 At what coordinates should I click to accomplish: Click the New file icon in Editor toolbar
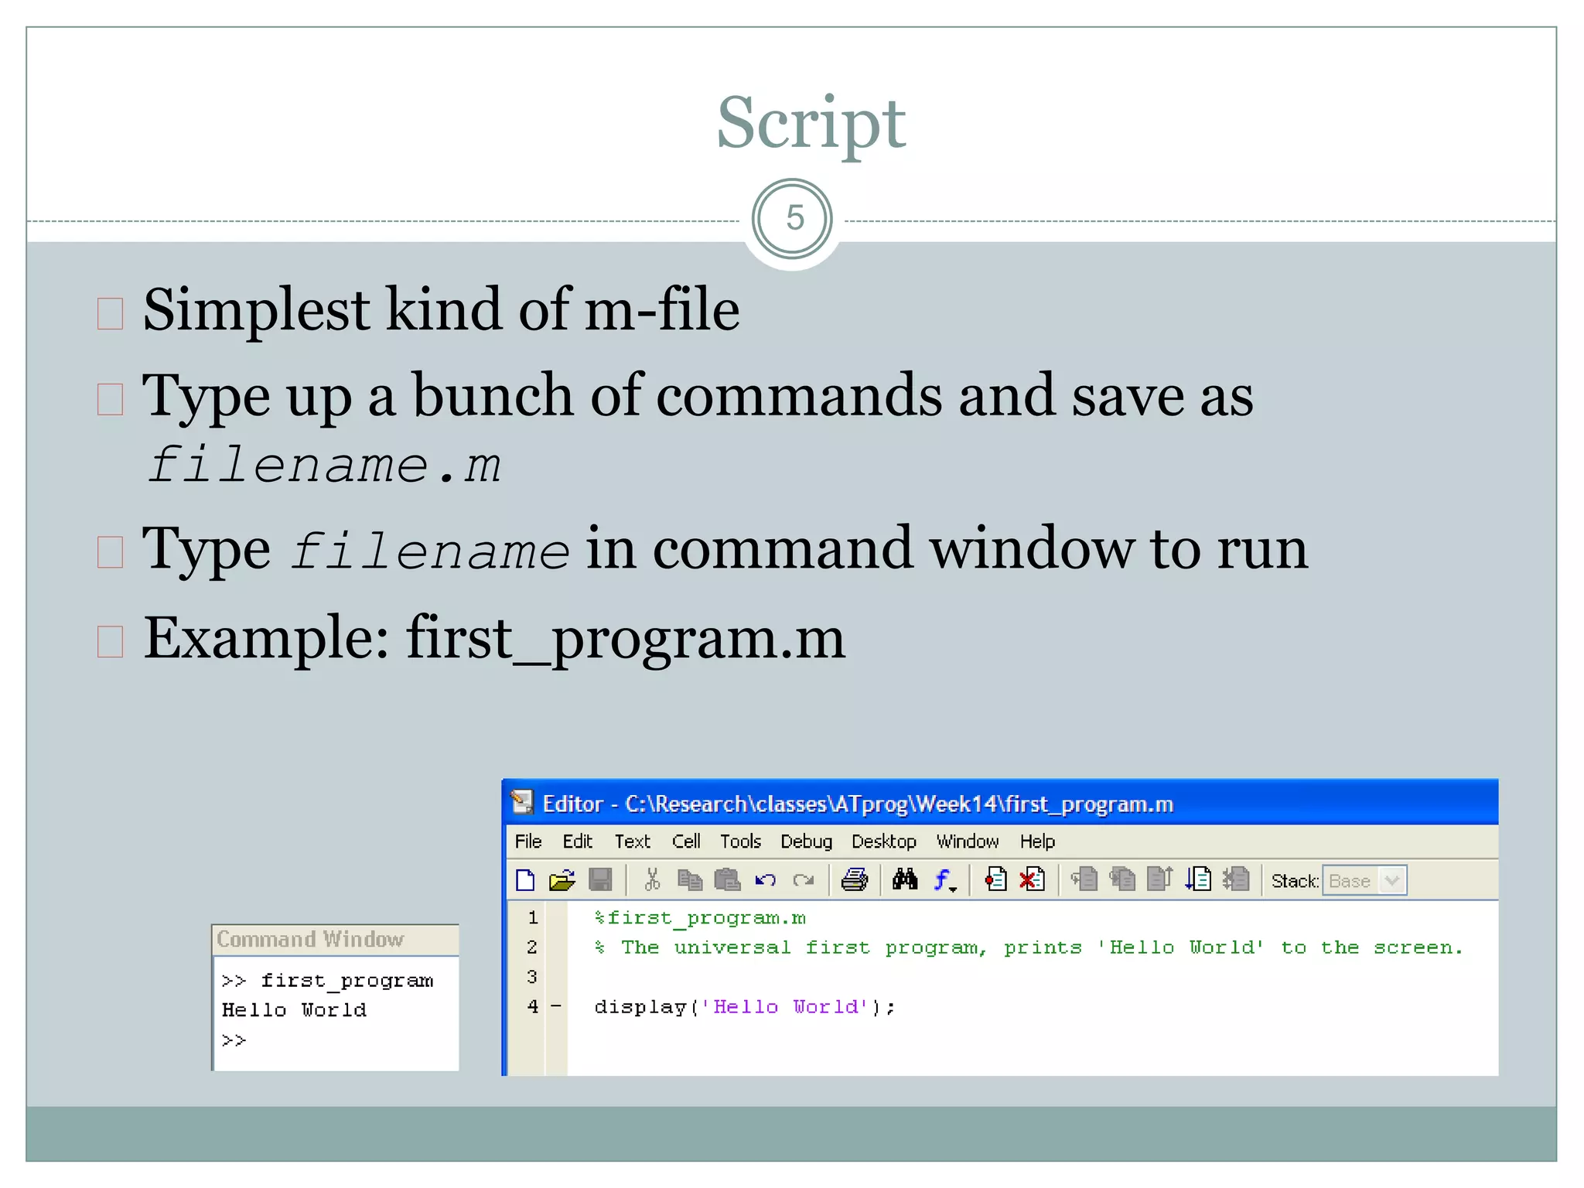(525, 880)
